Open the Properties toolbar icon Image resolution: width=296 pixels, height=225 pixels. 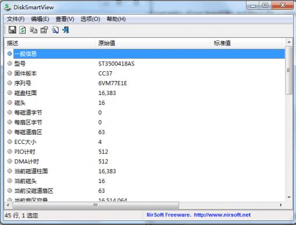(44, 30)
